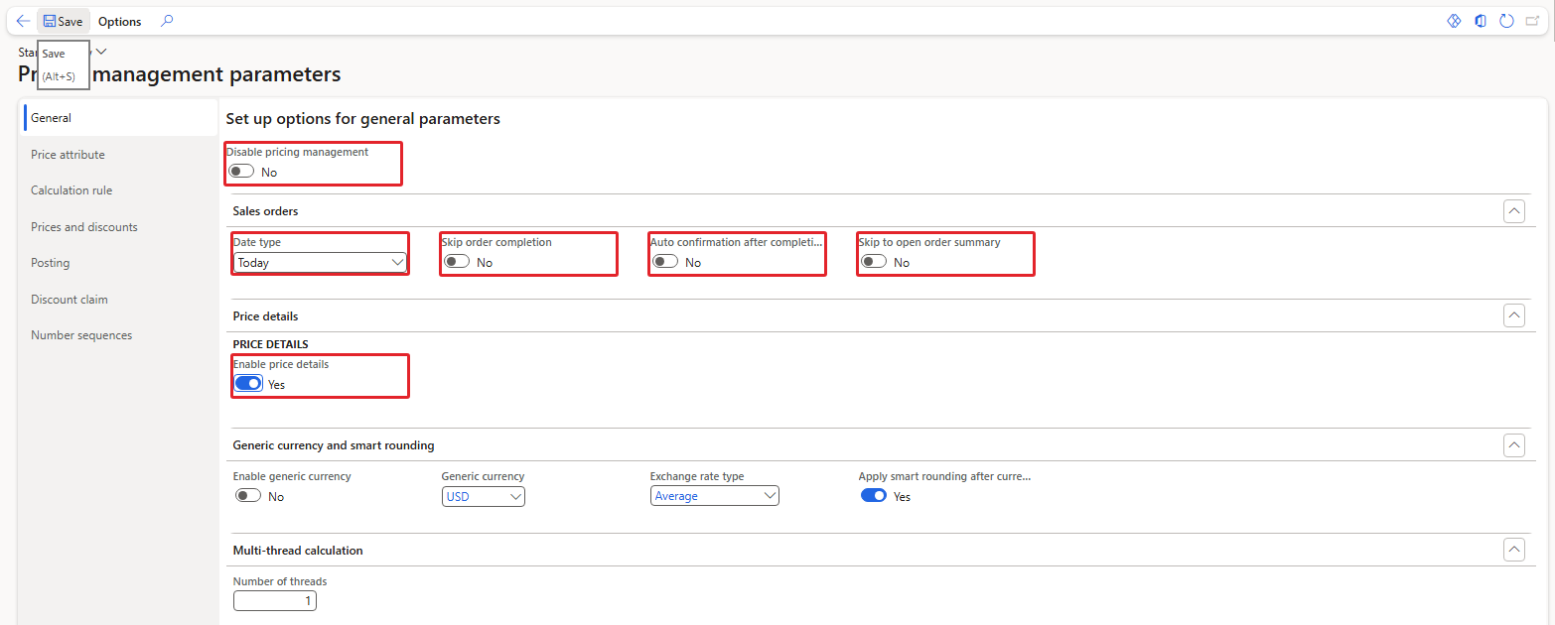1555x625 pixels.
Task: Click the open in new window icon
Action: tap(1532, 21)
